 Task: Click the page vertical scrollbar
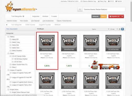(131, 48)
